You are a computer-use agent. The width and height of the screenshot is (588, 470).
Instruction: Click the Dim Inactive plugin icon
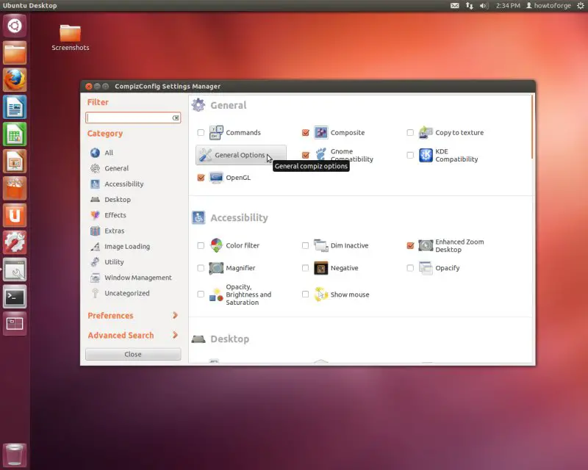pos(321,245)
